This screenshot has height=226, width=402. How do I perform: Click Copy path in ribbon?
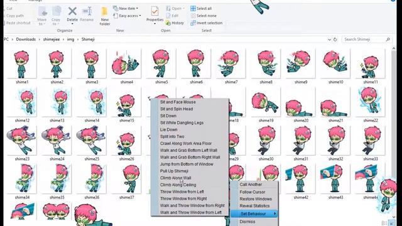pos(15,16)
